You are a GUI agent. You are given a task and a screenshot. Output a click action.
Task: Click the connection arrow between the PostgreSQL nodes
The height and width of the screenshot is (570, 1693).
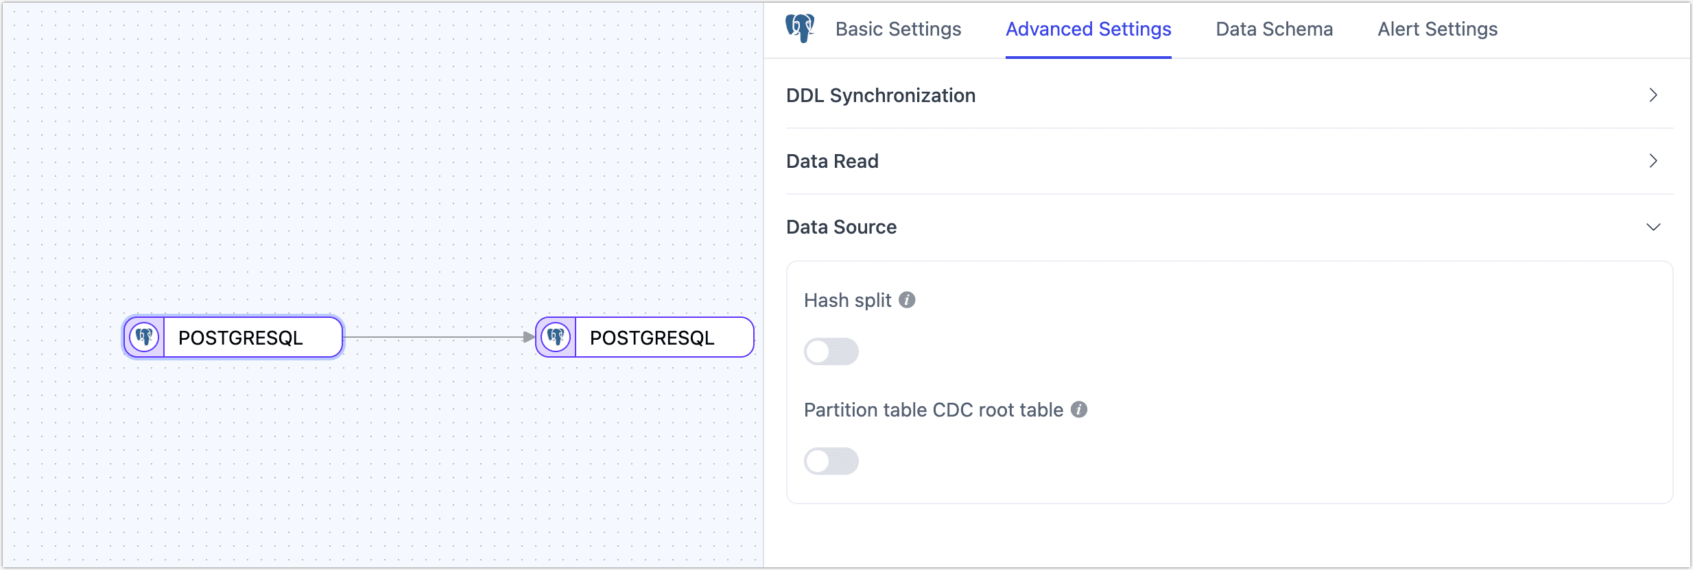(439, 336)
